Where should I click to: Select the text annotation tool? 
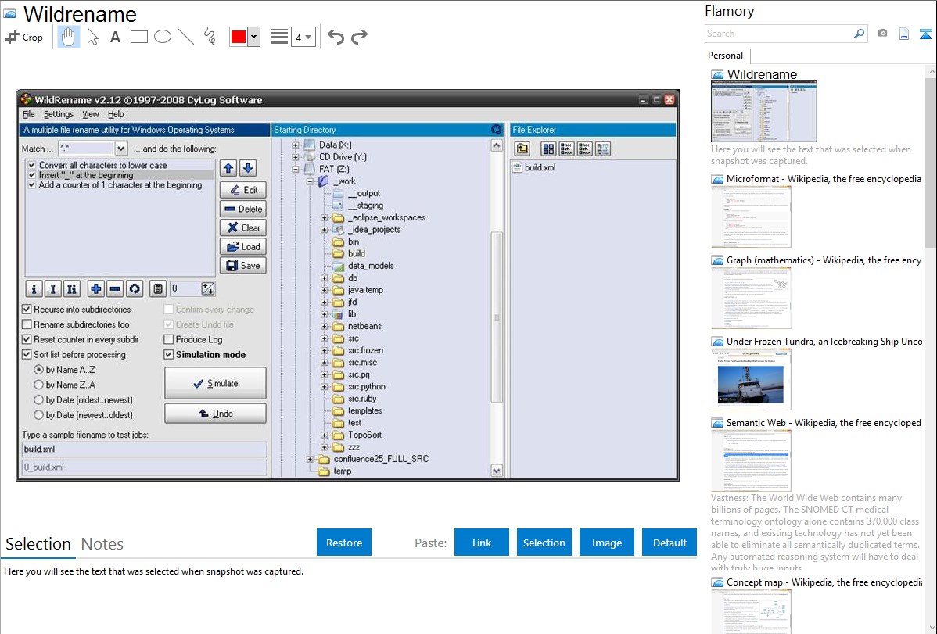coord(115,37)
